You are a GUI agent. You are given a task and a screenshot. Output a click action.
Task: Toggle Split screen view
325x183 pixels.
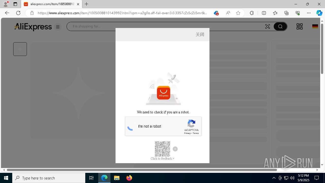click(x=264, y=13)
